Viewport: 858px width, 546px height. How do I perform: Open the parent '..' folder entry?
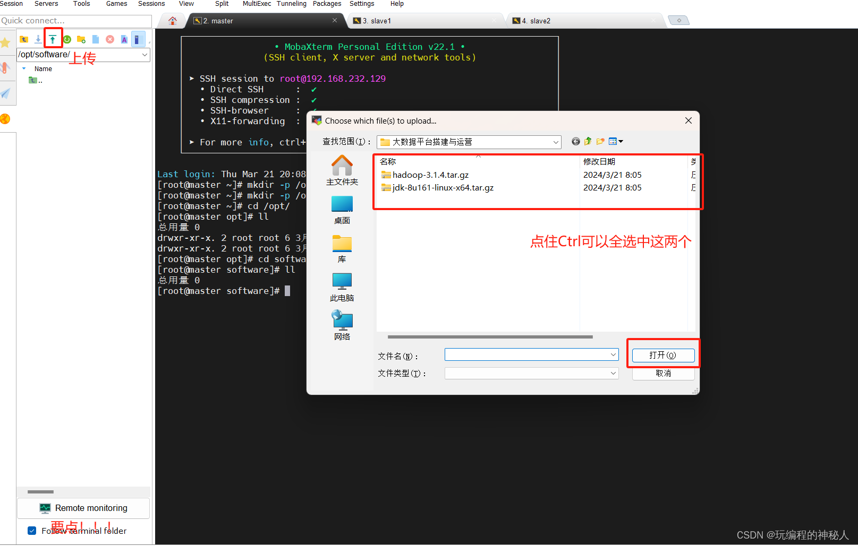[36, 80]
